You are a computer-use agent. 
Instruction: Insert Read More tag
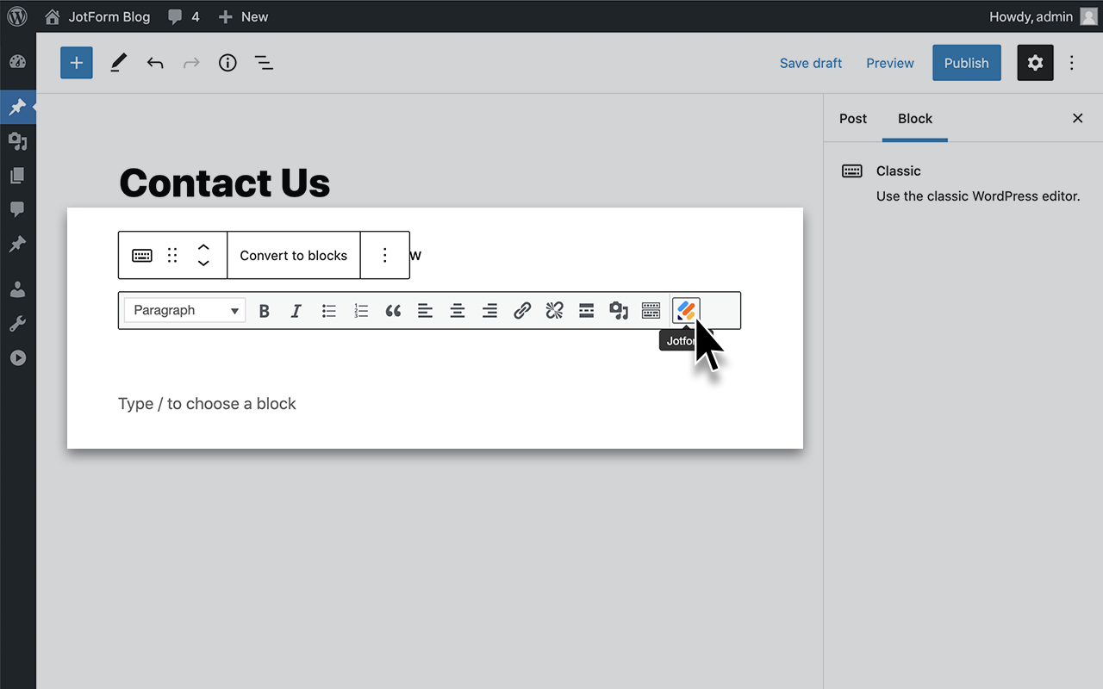coord(586,311)
